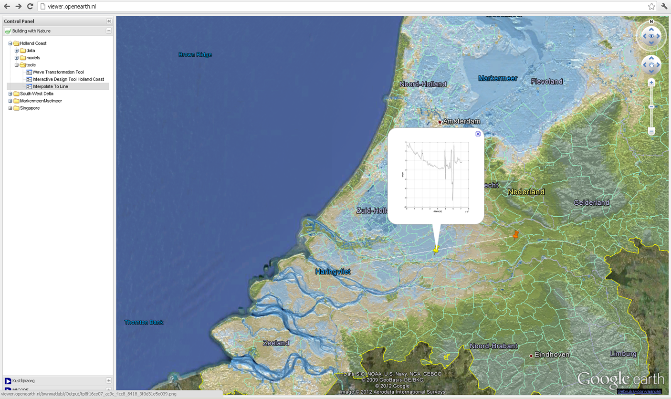Click the Amsterdam city label
This screenshot has height=399, width=671.
pos(461,122)
